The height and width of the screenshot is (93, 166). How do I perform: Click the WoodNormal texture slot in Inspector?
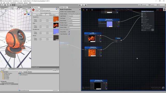click(x=56, y=32)
